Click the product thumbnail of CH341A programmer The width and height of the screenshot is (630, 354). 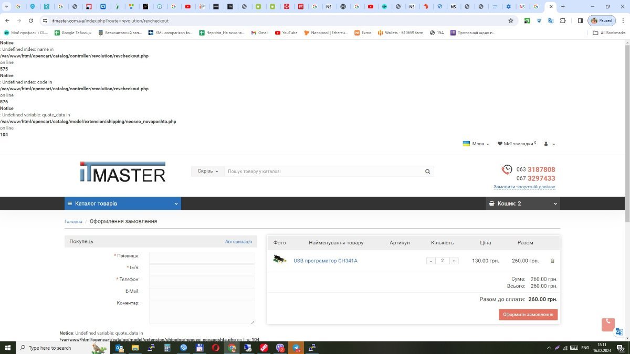click(x=279, y=260)
